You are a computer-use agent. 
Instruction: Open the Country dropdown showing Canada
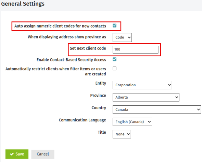tap(157, 109)
